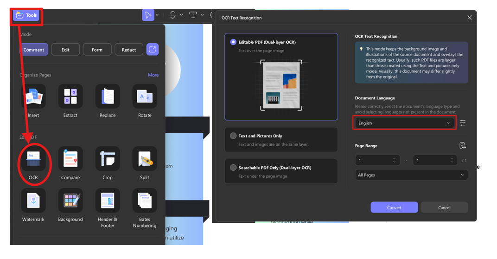Viewport: 497px width, 259px height.
Task: Close the OCR Text Recognition dialog
Action: [470, 18]
